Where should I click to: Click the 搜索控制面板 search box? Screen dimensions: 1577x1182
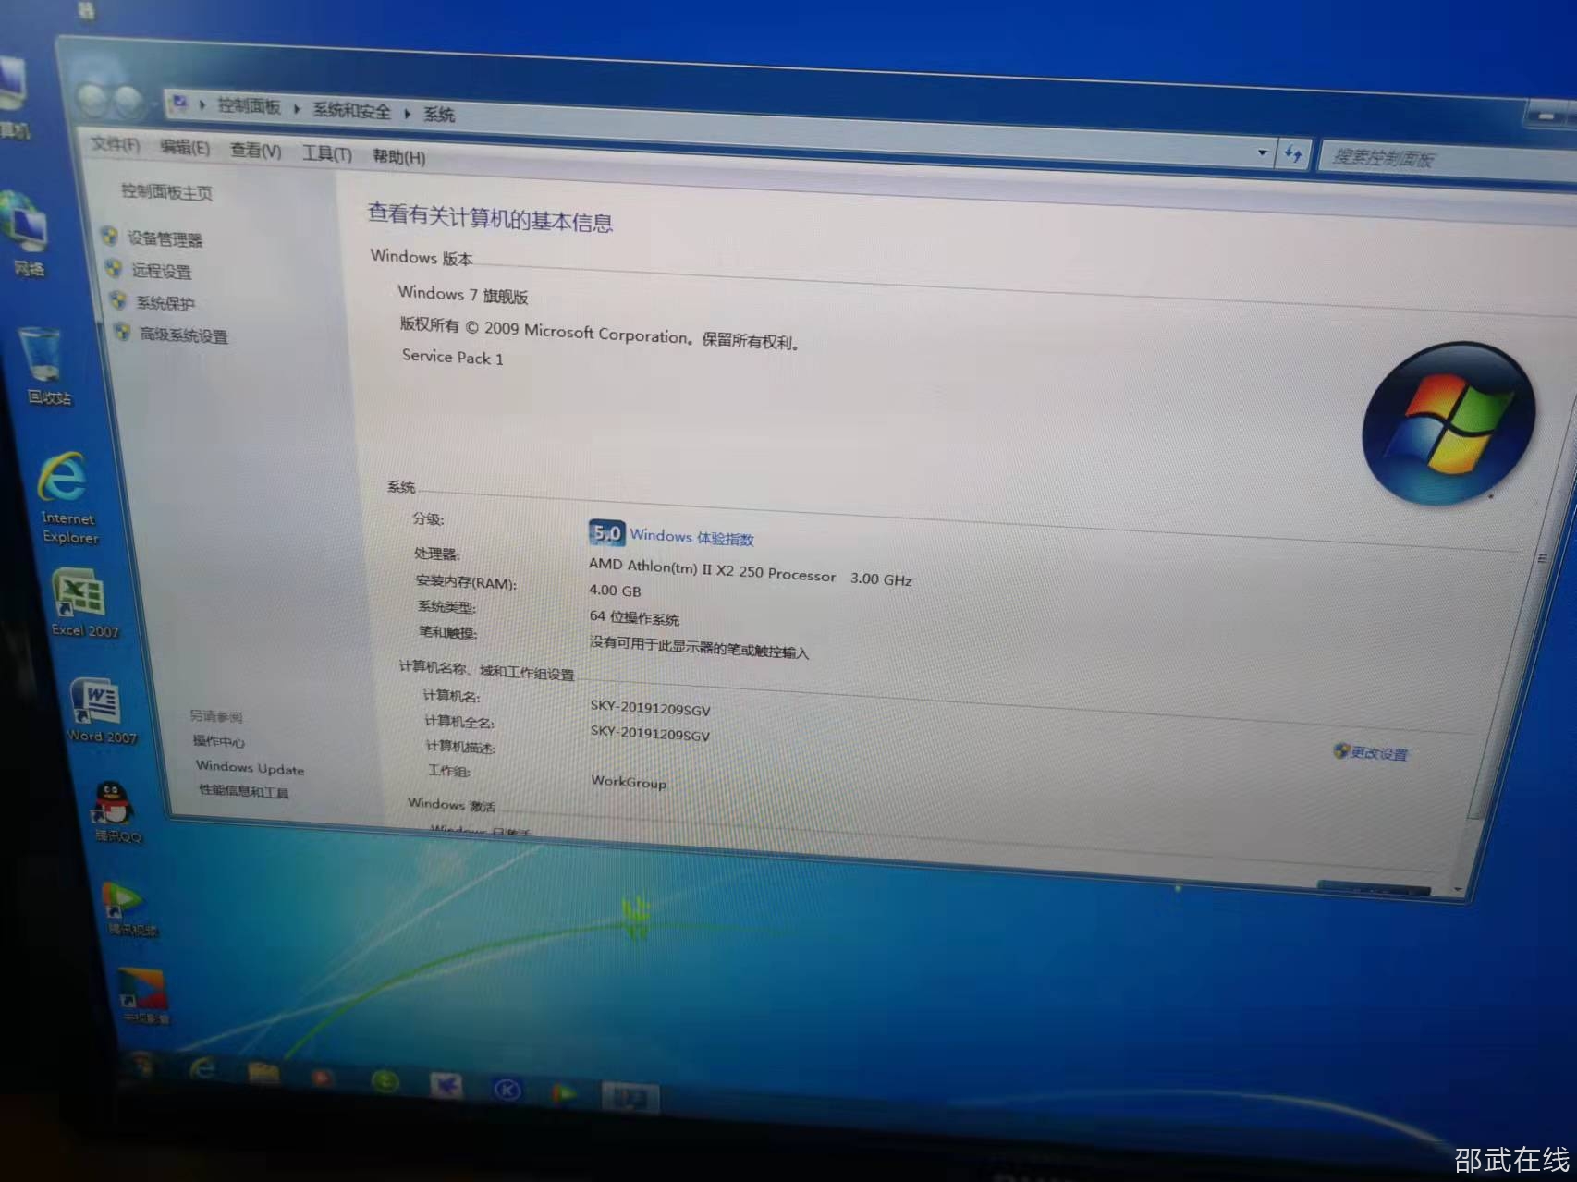click(1433, 160)
